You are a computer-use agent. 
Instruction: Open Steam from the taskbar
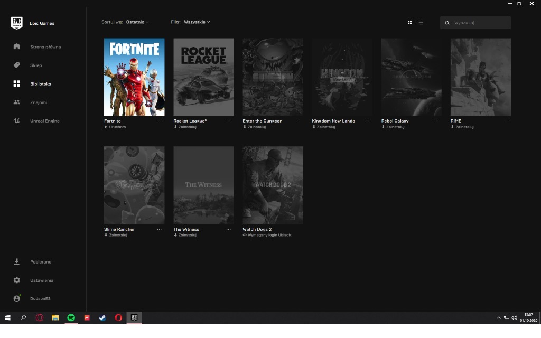102,317
